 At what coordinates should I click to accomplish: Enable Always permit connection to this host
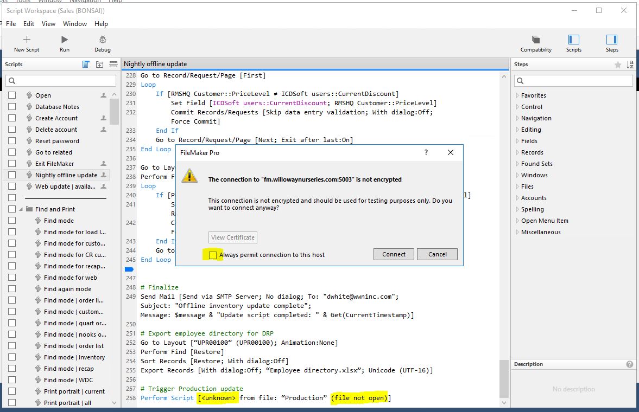(x=213, y=255)
